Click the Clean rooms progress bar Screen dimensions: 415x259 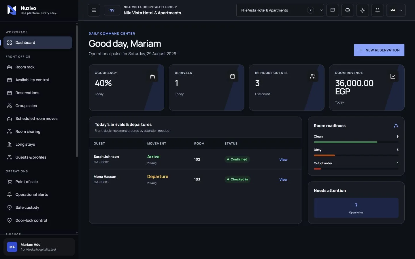pyautogui.click(x=356, y=142)
